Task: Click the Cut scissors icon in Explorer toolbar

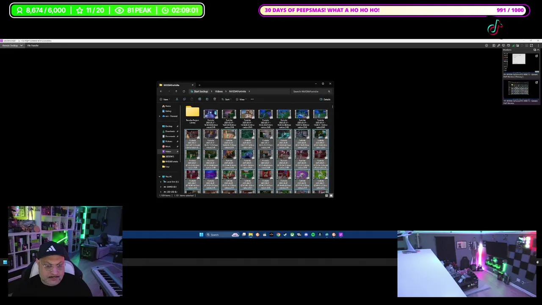Action: (177, 99)
